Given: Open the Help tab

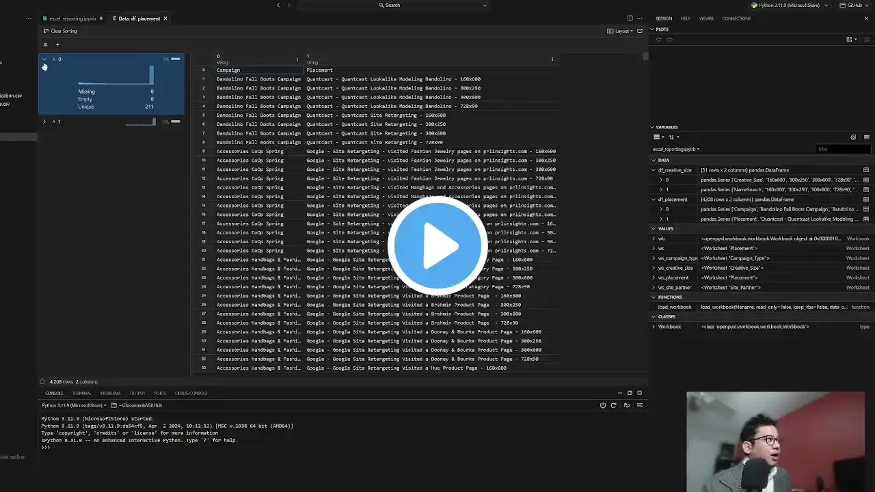Looking at the screenshot, I should [x=686, y=18].
